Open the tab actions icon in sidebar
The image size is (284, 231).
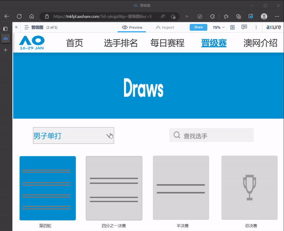6,28
